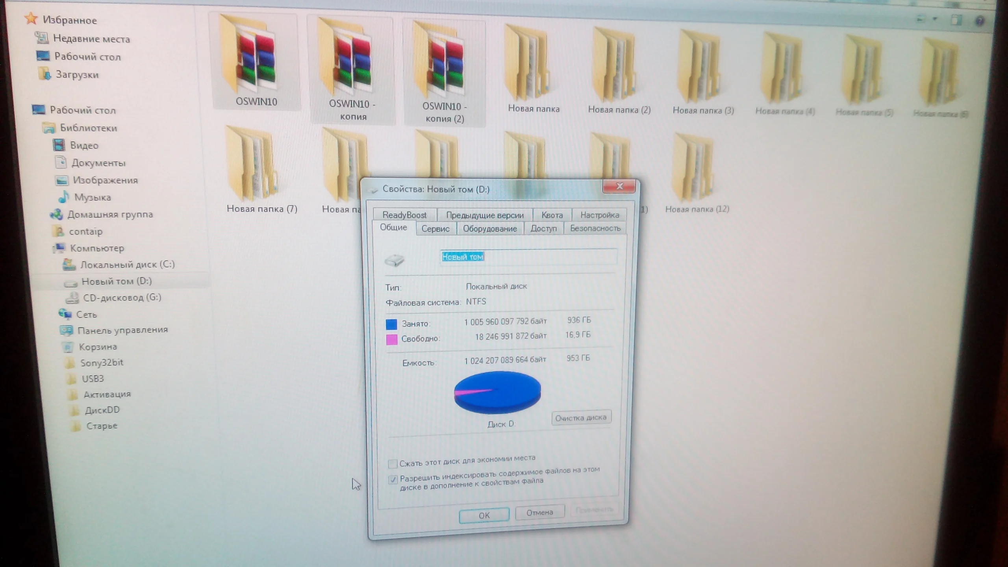Switch to the Сервис tab

pos(435,229)
